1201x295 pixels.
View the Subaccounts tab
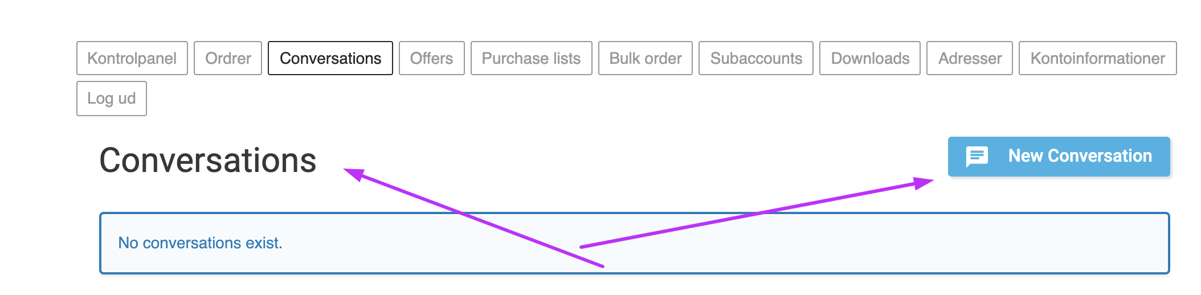click(x=756, y=58)
